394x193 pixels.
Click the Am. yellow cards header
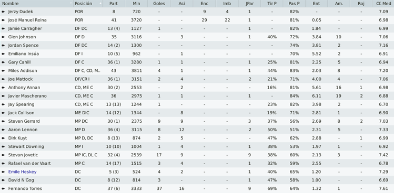(339, 4)
